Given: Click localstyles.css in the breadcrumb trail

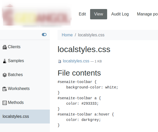Looking at the screenshot, I should [91, 35].
